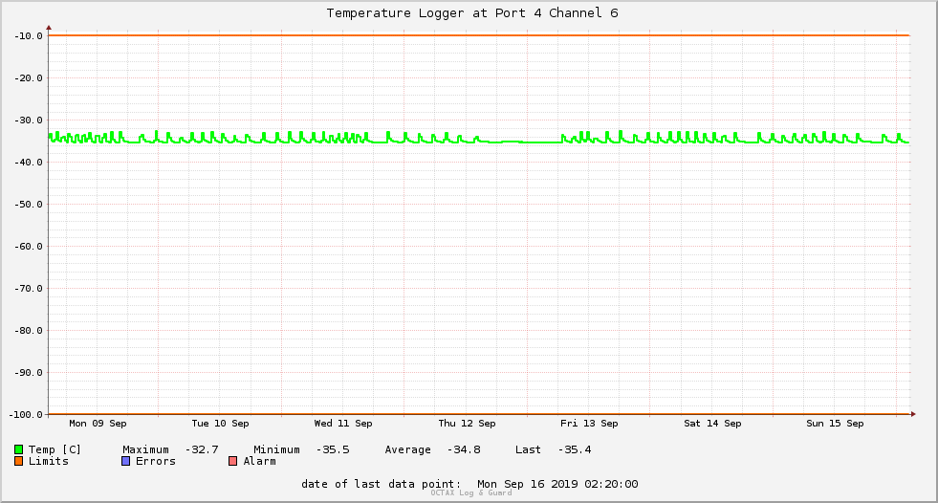The height and width of the screenshot is (503, 938).
Task: Click the 'Limits' legend label
Action: pos(49,461)
